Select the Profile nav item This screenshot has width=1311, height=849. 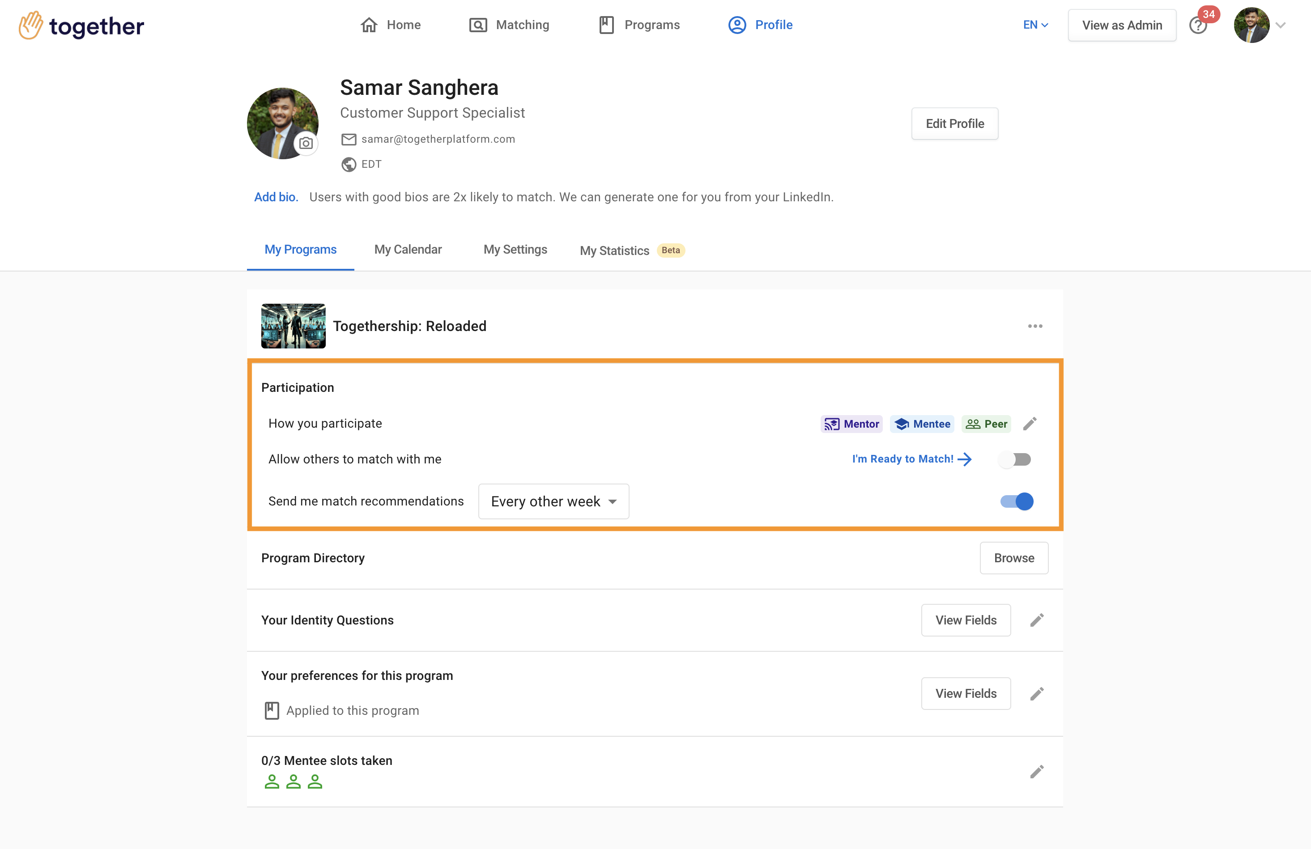click(760, 25)
